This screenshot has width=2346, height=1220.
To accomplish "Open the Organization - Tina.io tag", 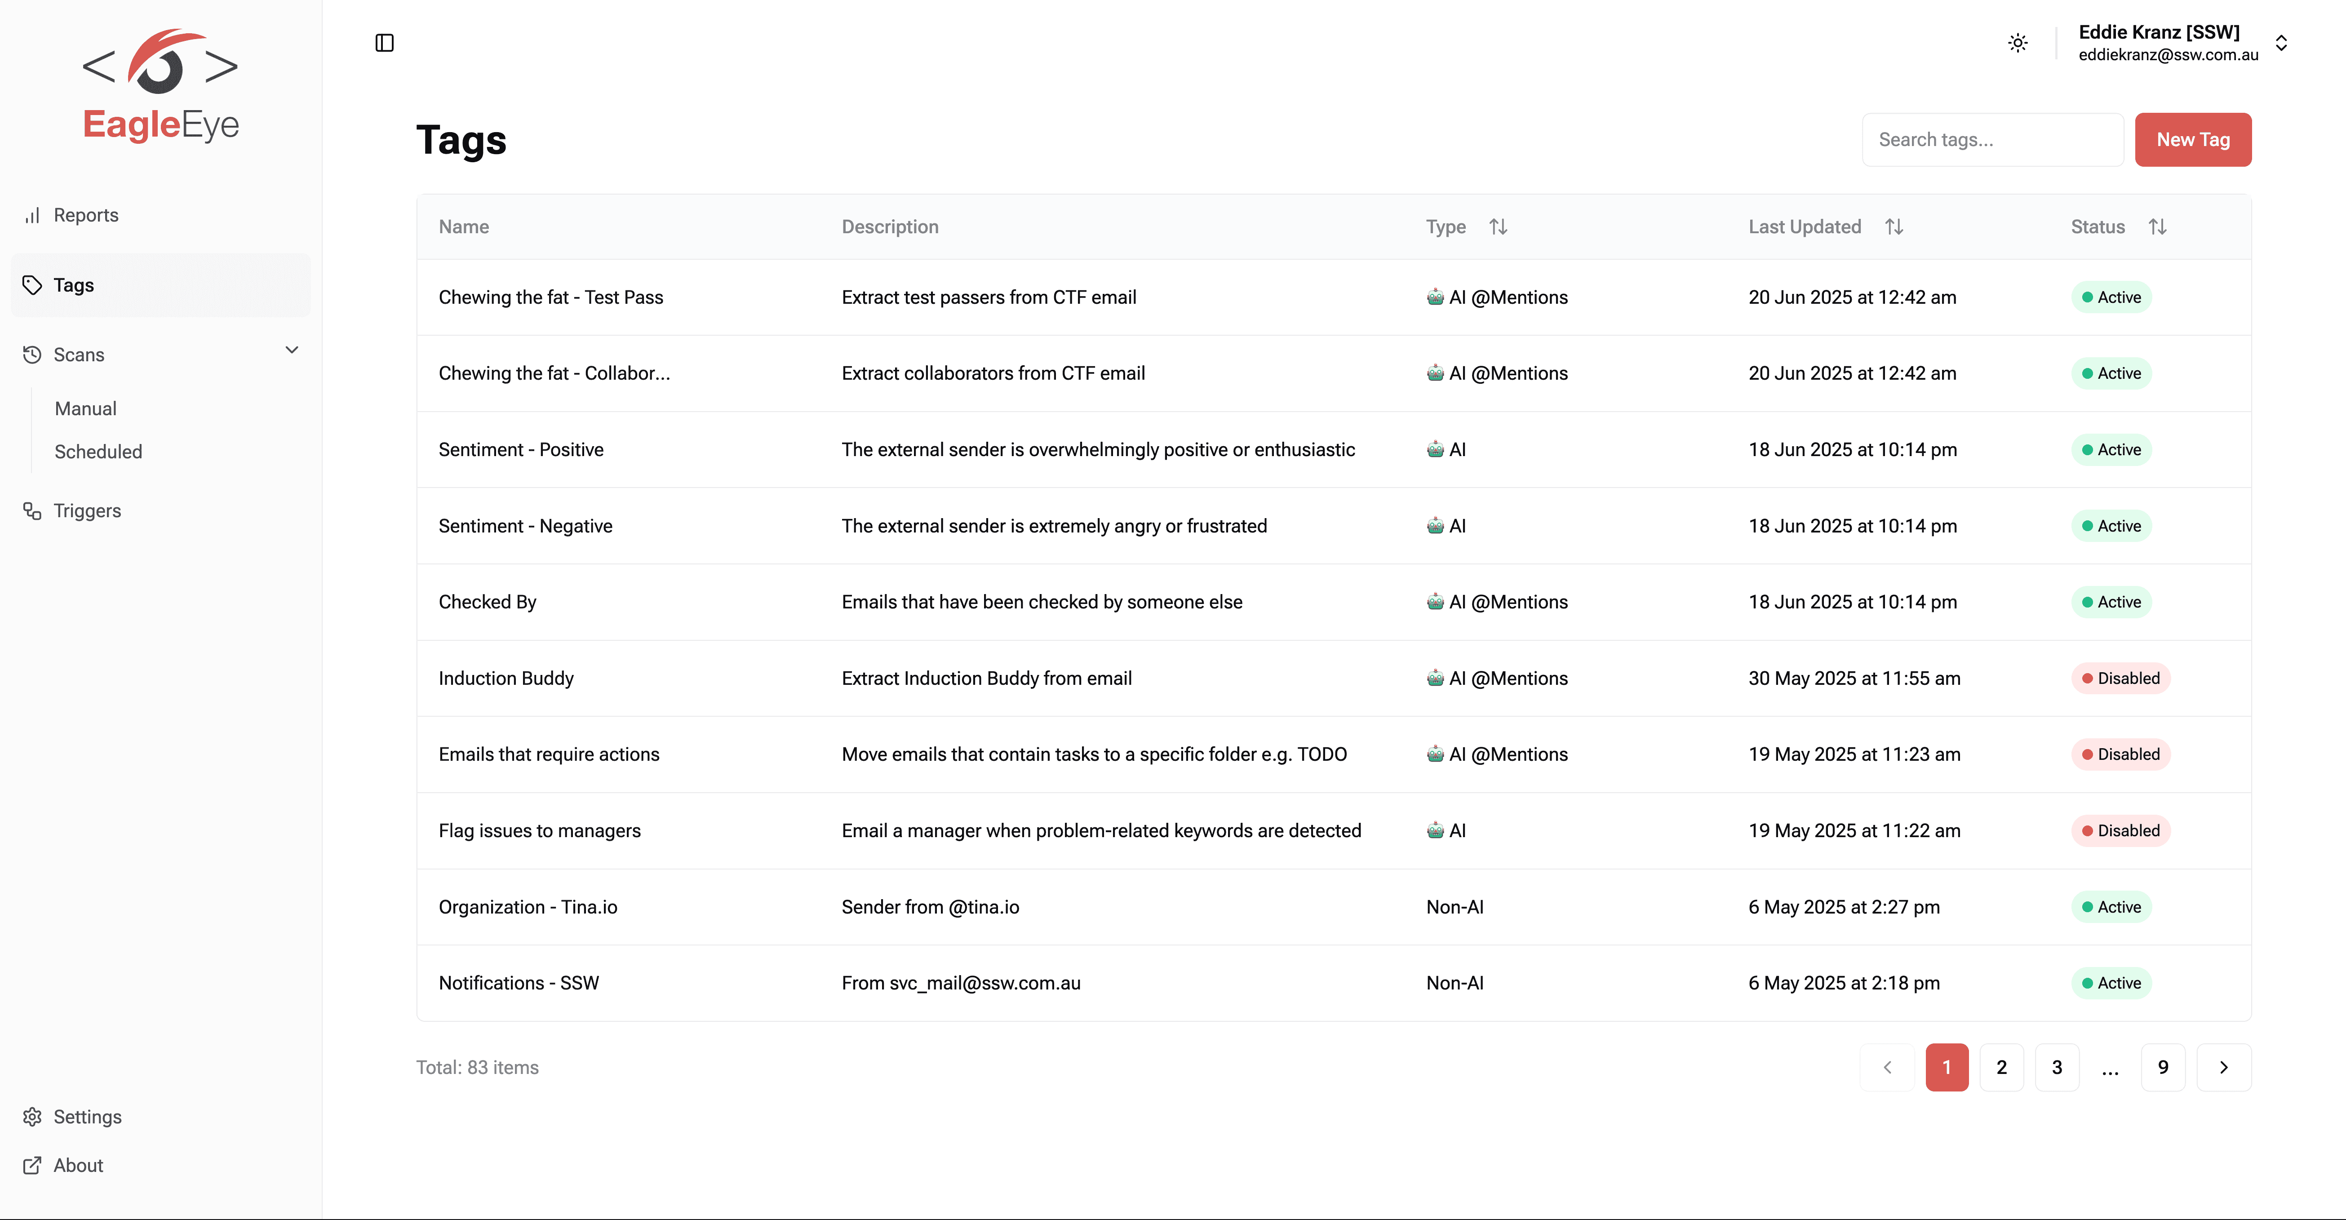I will [x=528, y=907].
